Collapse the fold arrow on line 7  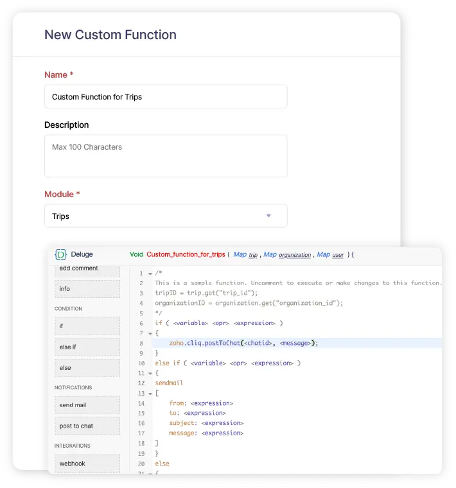point(150,333)
